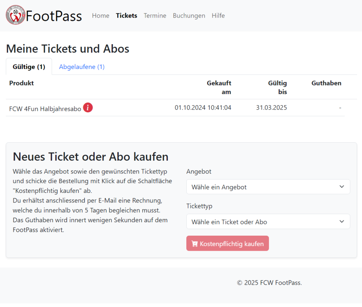Click the Angebot field label
Image resolution: width=362 pixels, height=307 pixels.
199,171
